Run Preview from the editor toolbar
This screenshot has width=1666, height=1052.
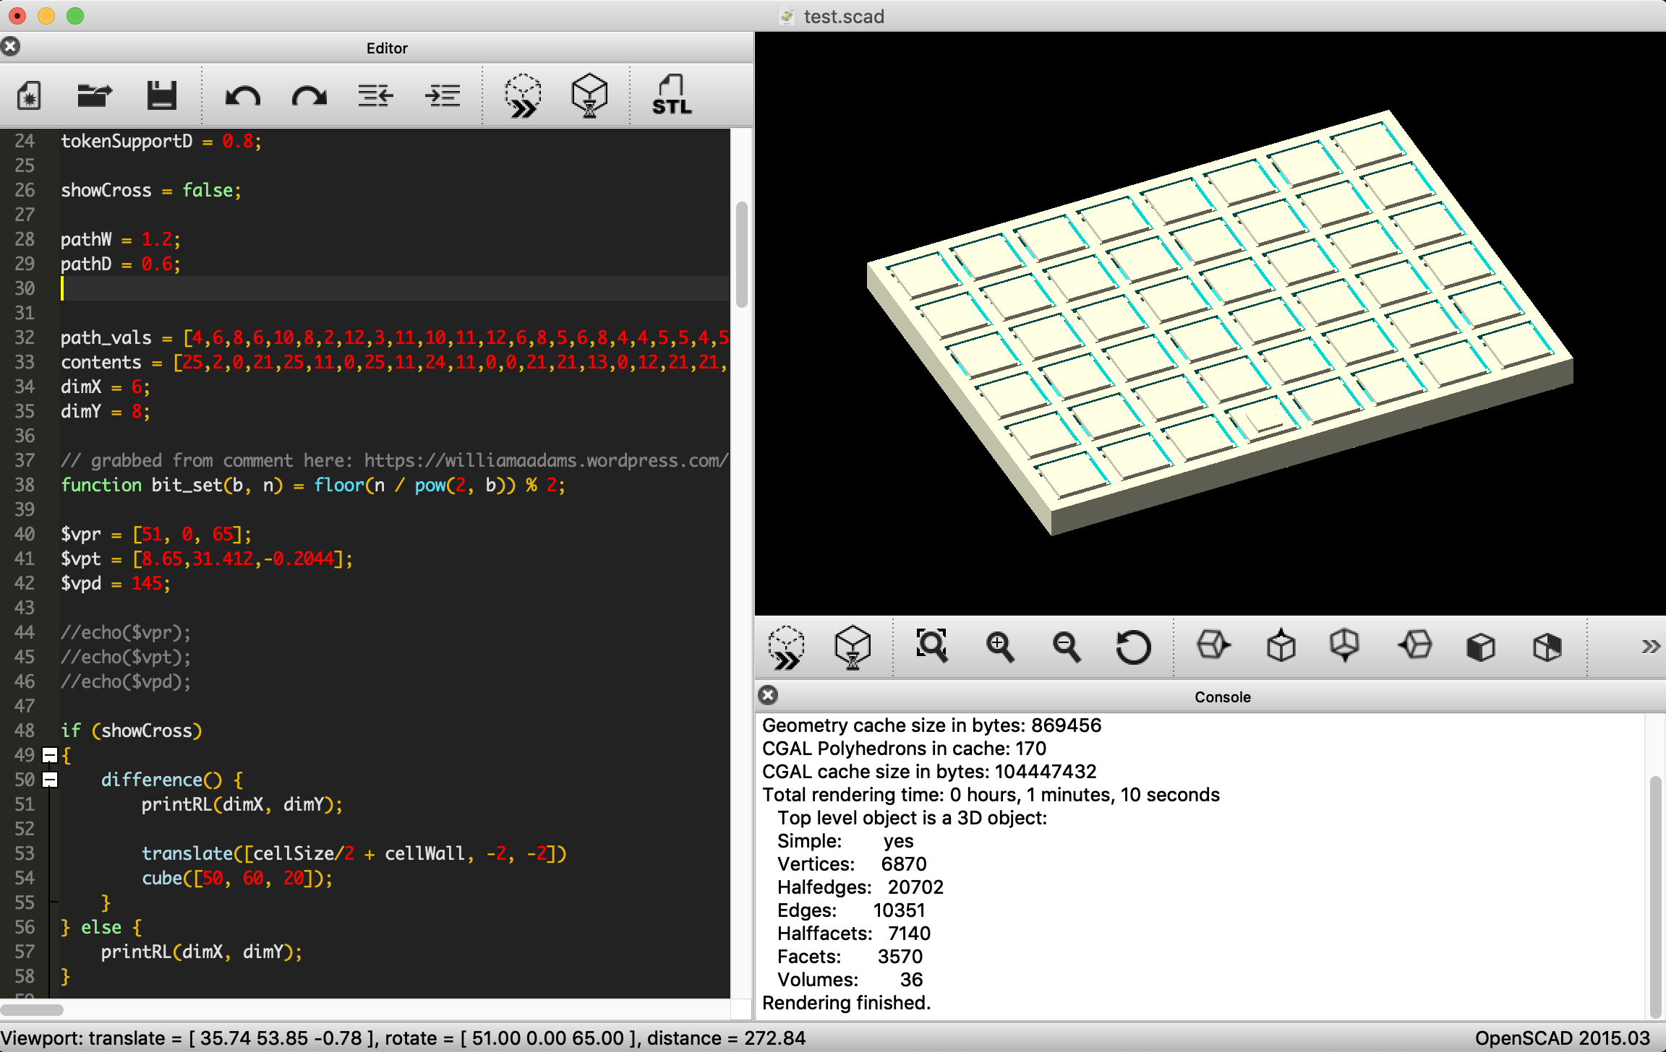pyautogui.click(x=522, y=95)
